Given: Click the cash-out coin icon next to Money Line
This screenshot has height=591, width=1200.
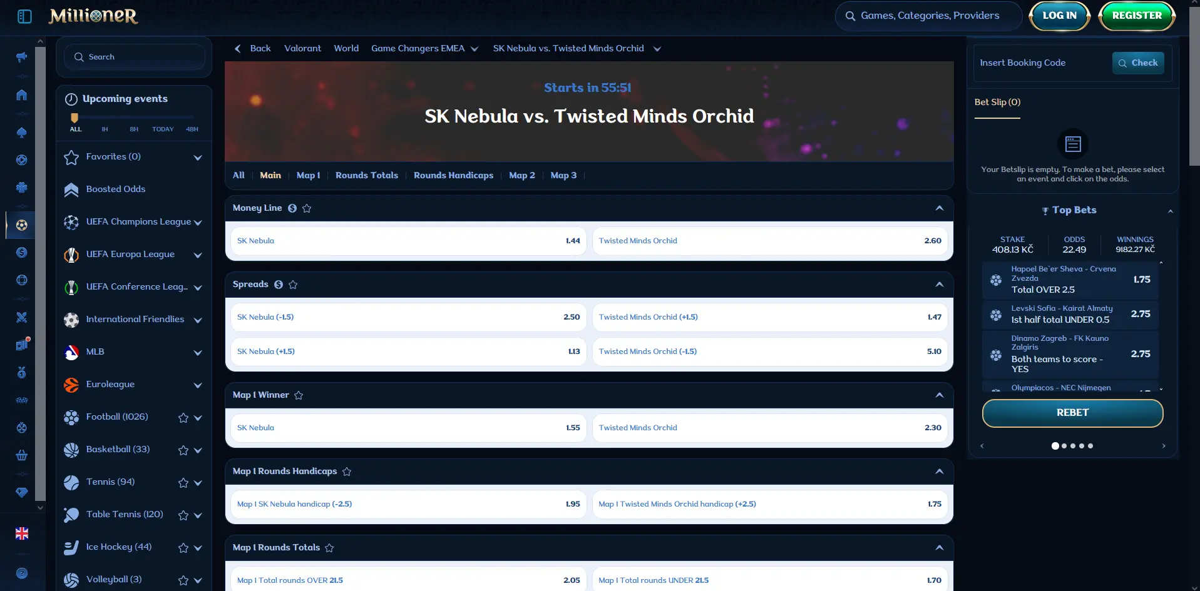Looking at the screenshot, I should [x=292, y=208].
